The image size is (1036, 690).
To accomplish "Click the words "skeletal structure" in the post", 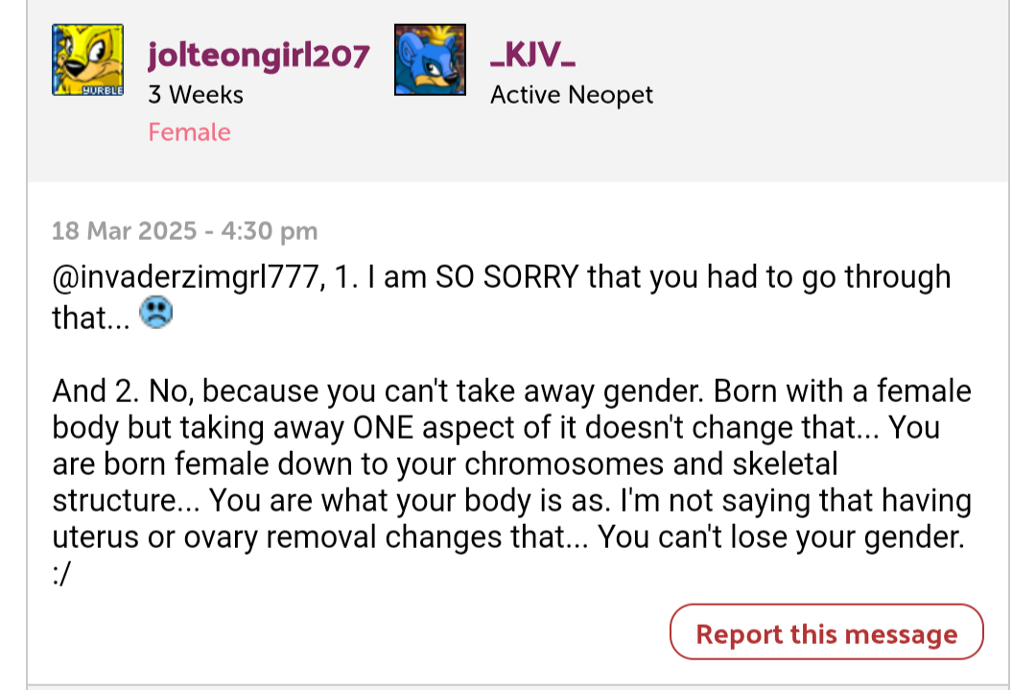I will 446,483.
